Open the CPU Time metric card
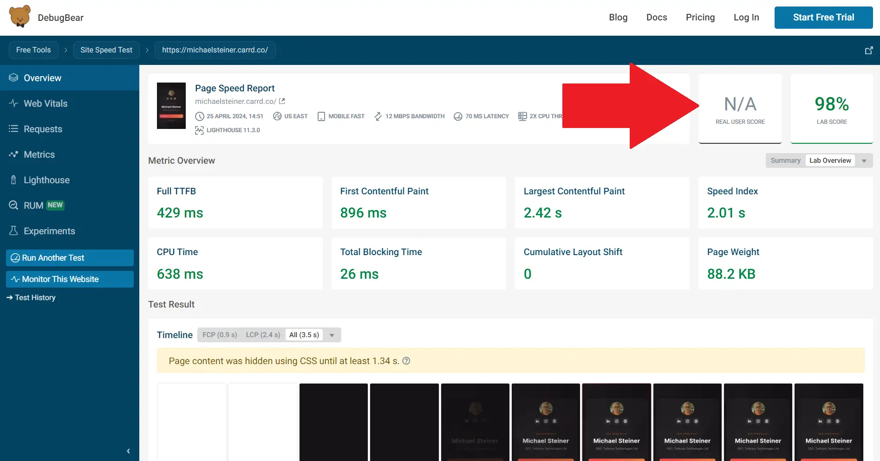Viewport: 880px width, 461px height. point(235,263)
